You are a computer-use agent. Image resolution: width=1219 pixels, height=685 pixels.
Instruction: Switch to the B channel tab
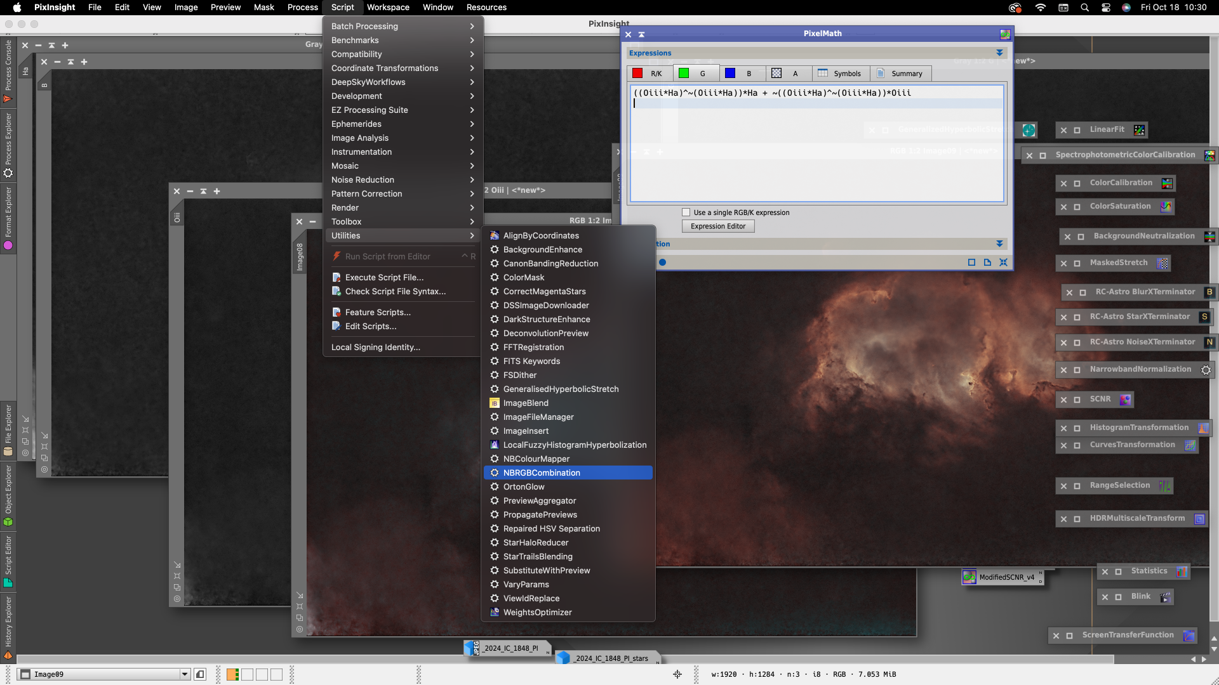click(x=742, y=74)
